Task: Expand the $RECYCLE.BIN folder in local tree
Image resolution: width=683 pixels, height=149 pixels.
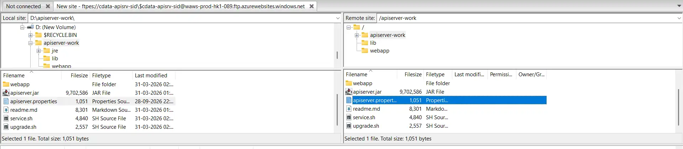Action: coord(31,35)
